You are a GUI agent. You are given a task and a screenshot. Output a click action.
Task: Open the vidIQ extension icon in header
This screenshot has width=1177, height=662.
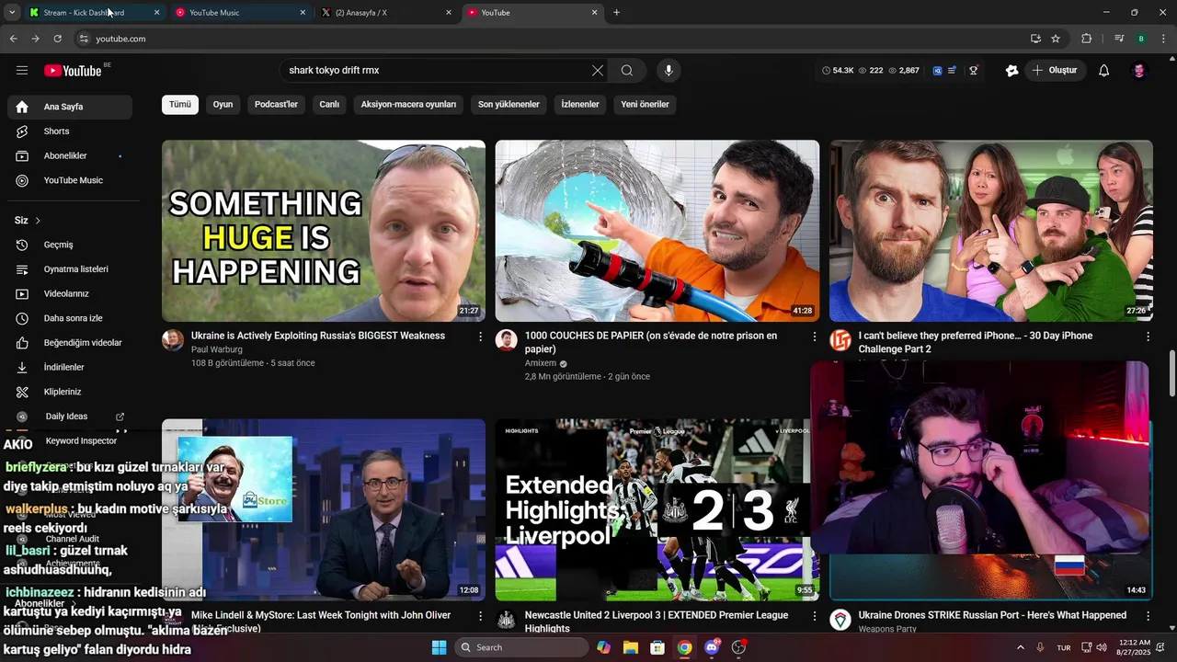(x=937, y=71)
